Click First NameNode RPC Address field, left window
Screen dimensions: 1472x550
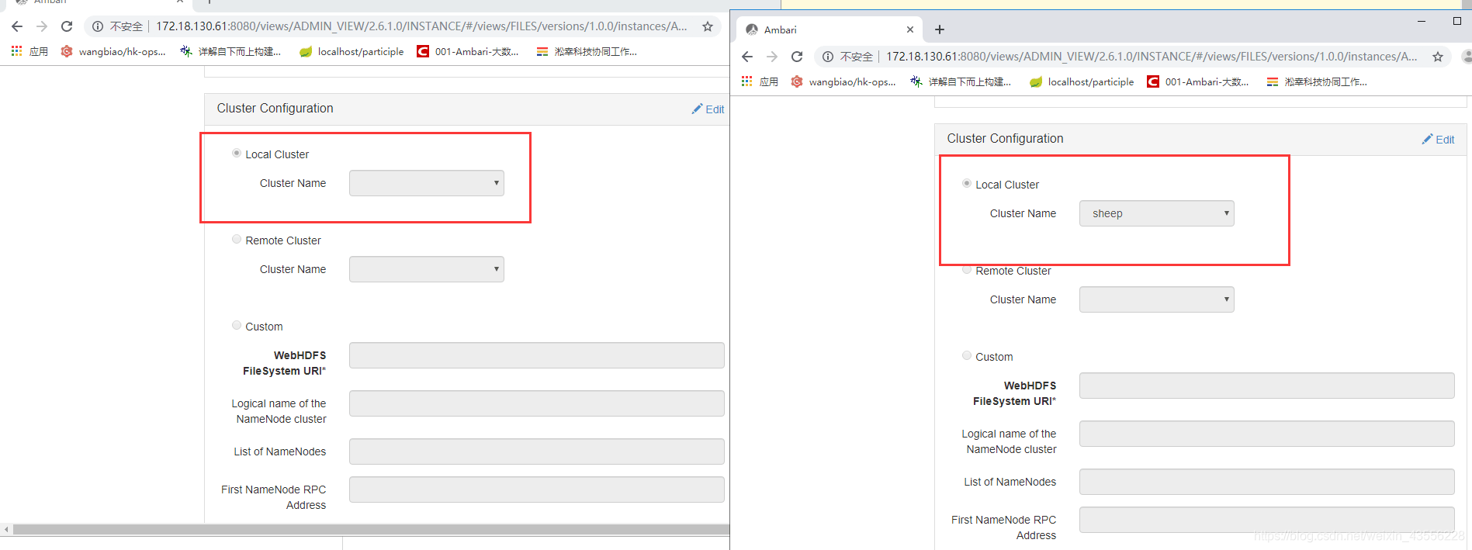pyautogui.click(x=537, y=489)
